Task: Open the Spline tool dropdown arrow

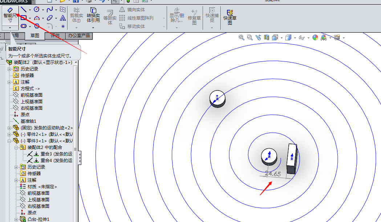Action: click(56, 10)
